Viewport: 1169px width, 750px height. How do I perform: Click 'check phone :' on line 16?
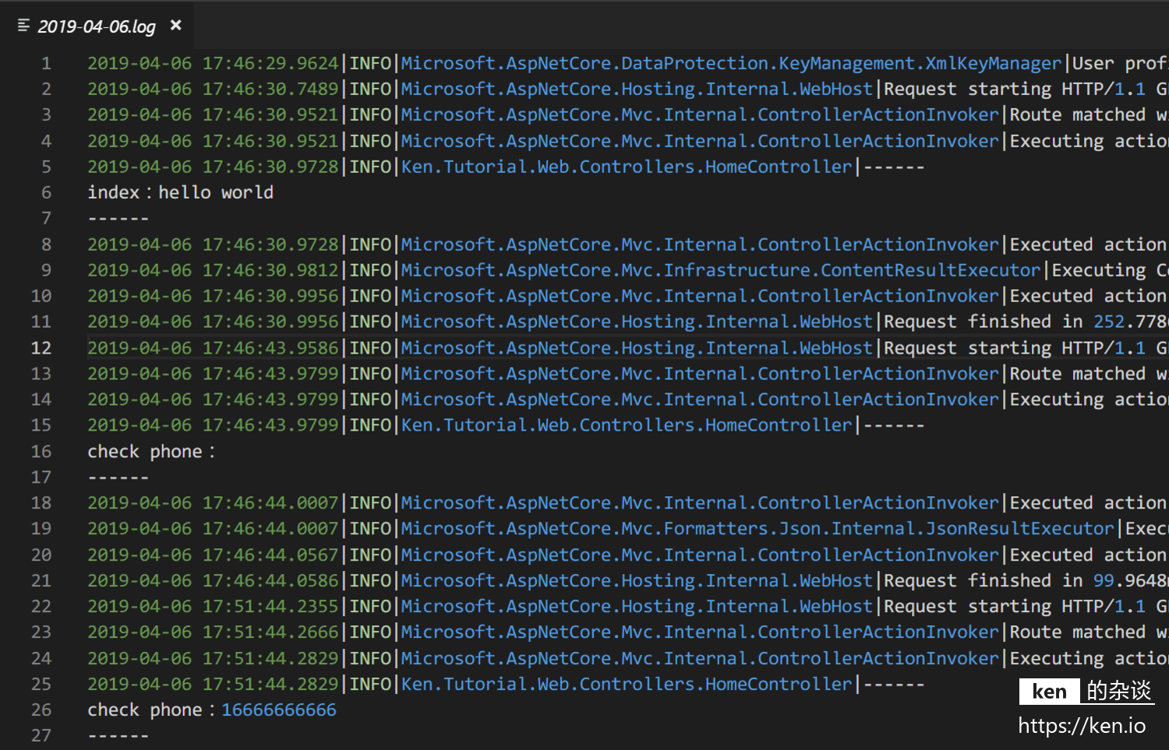pyautogui.click(x=151, y=452)
